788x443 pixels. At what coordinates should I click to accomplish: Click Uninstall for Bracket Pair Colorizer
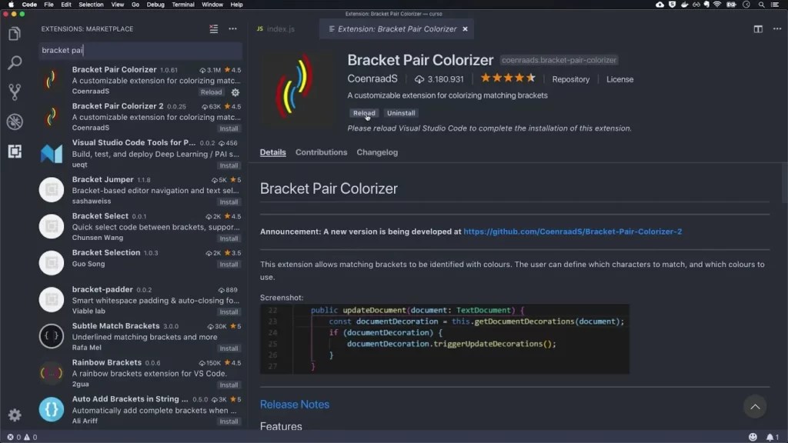(401, 113)
